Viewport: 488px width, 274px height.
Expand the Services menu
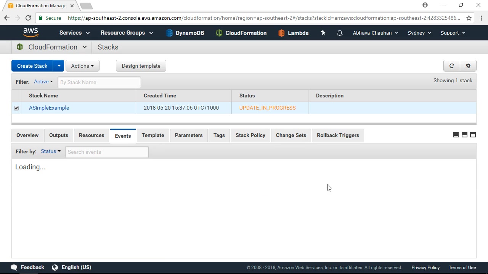[x=74, y=33]
